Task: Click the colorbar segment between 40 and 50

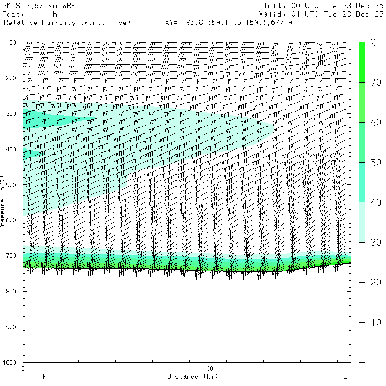Action: tap(362, 182)
